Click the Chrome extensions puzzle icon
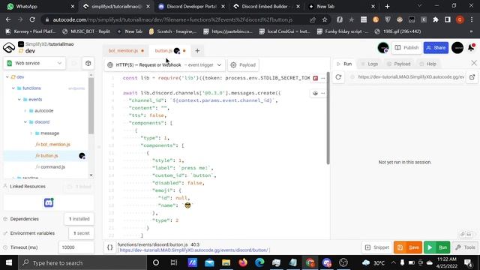This screenshot has width=480, height=270. tap(436, 19)
